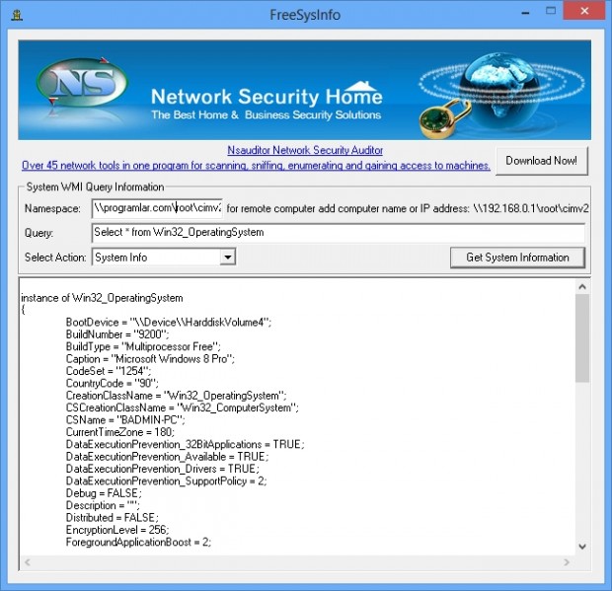612x591 pixels.
Task: Click the remote computer hint text
Action: click(x=408, y=209)
